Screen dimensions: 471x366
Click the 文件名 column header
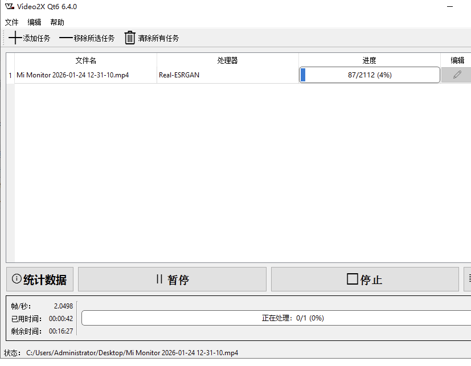(85, 60)
